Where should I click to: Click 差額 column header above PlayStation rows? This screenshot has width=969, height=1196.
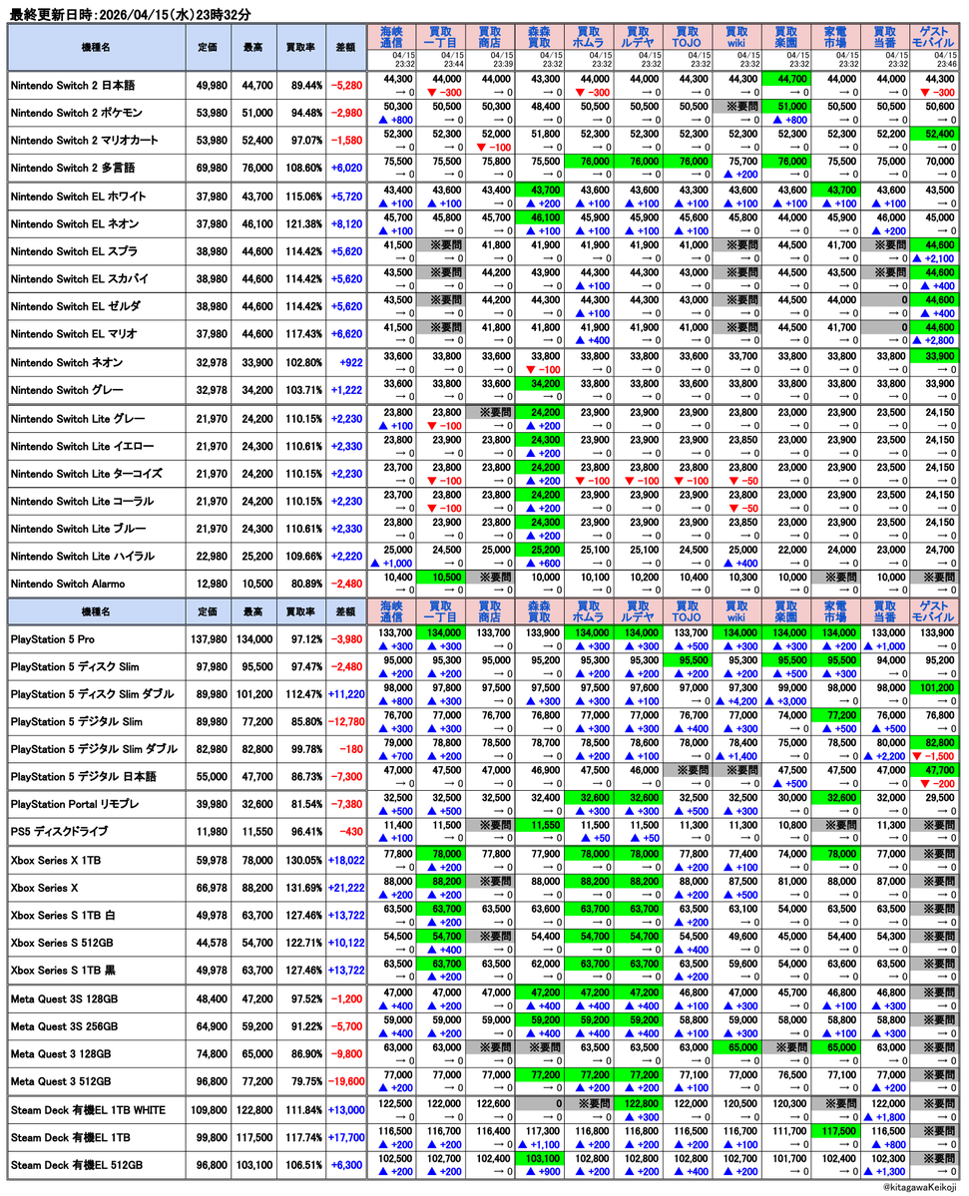(x=345, y=611)
